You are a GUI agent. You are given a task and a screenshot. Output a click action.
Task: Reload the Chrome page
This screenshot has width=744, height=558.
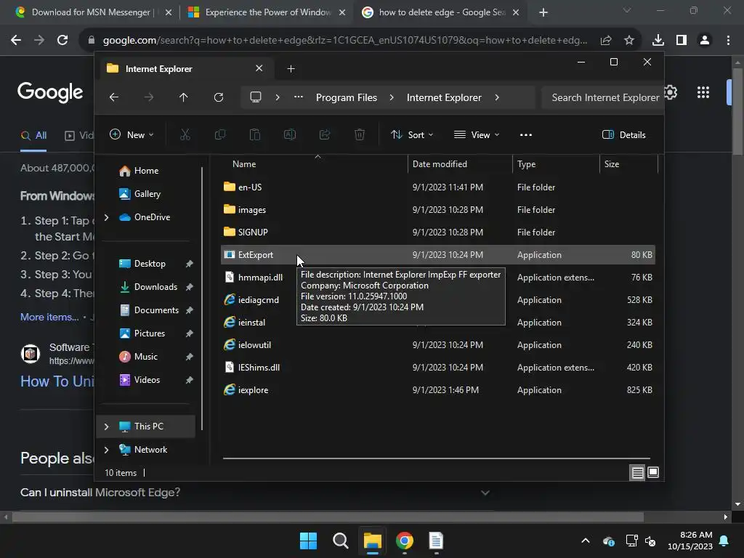click(62, 41)
